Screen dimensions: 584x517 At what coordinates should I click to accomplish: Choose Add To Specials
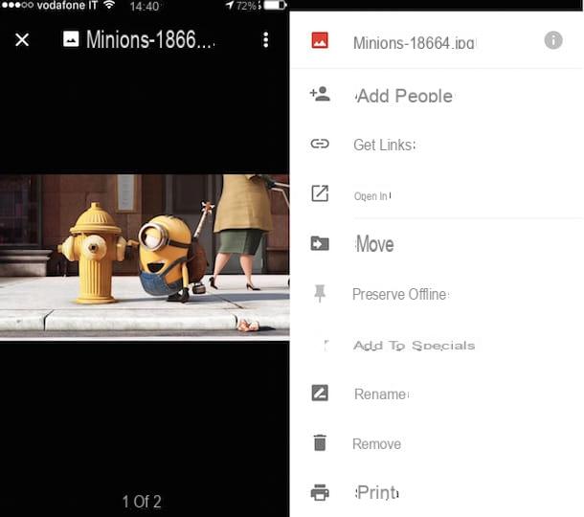pos(414,346)
